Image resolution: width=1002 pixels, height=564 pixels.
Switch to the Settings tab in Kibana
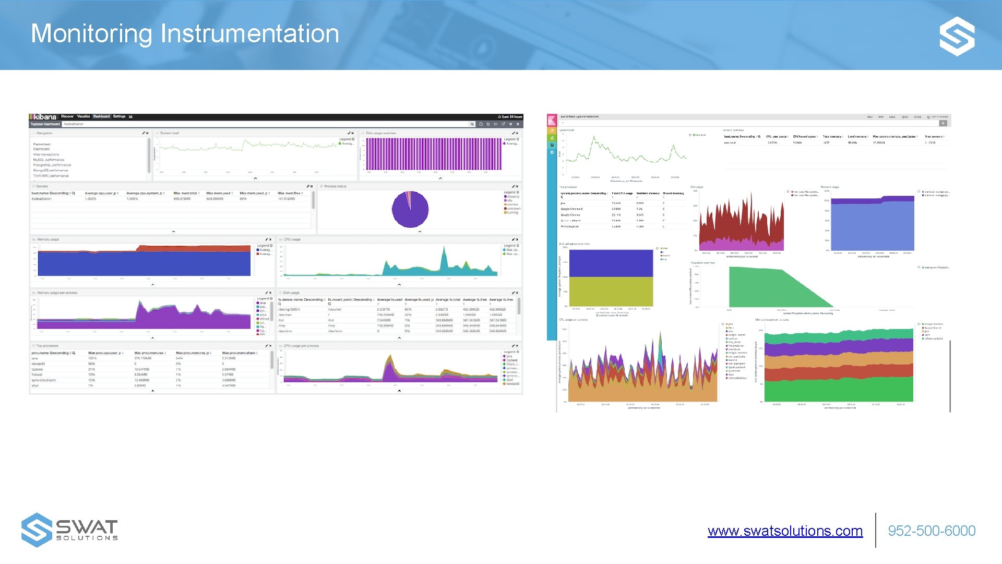[x=119, y=116]
